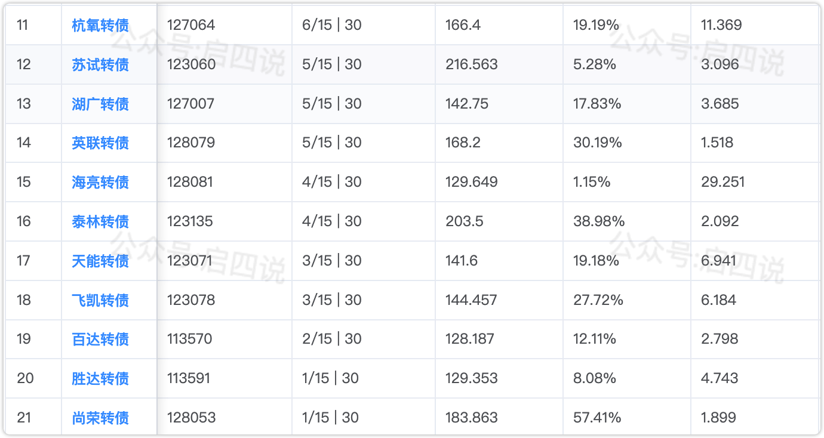Screen dimensions: 824x438
Task: Select the 123060 code cell
Action: click(191, 64)
